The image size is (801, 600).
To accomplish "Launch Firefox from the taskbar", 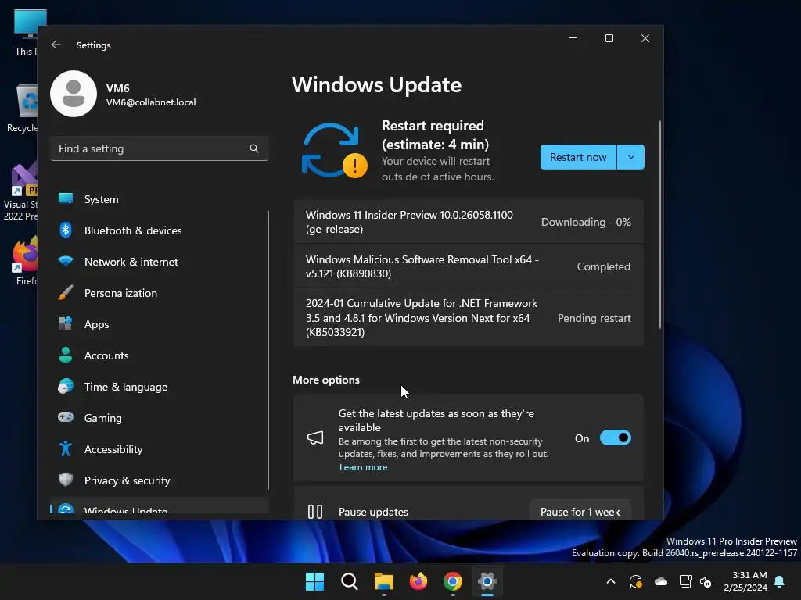I will (418, 581).
